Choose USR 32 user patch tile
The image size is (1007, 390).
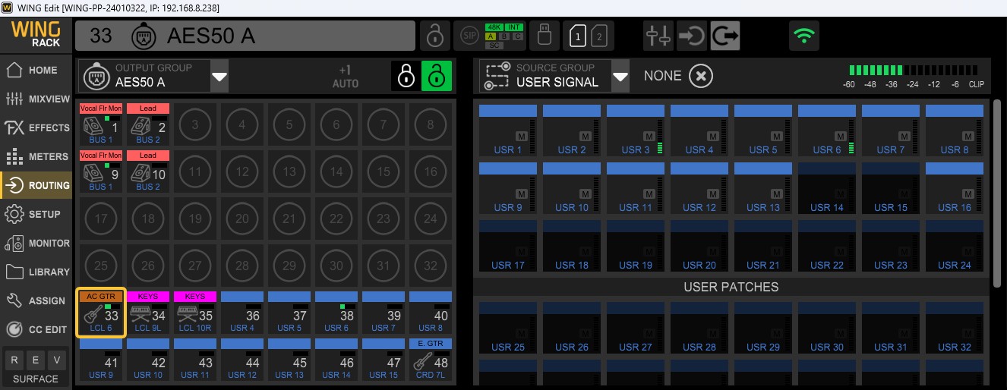point(955,328)
